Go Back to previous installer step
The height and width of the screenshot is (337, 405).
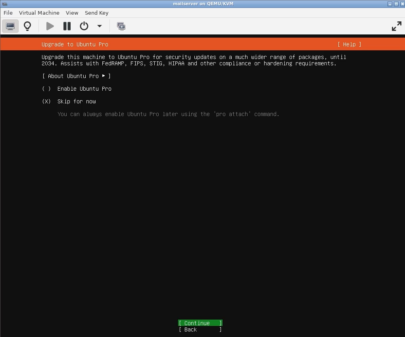tap(200, 329)
